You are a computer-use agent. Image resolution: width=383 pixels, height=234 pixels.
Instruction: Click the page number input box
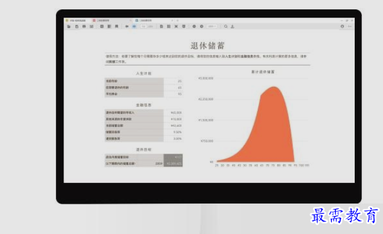tap(144, 26)
